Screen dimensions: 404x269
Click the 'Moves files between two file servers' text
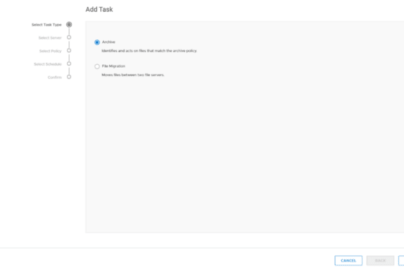[133, 75]
